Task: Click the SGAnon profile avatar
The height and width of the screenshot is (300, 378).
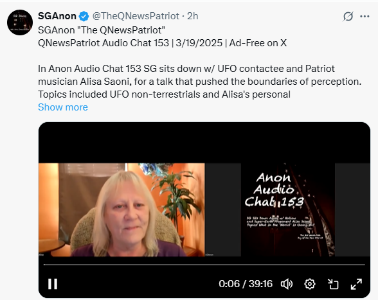Action: [20, 22]
